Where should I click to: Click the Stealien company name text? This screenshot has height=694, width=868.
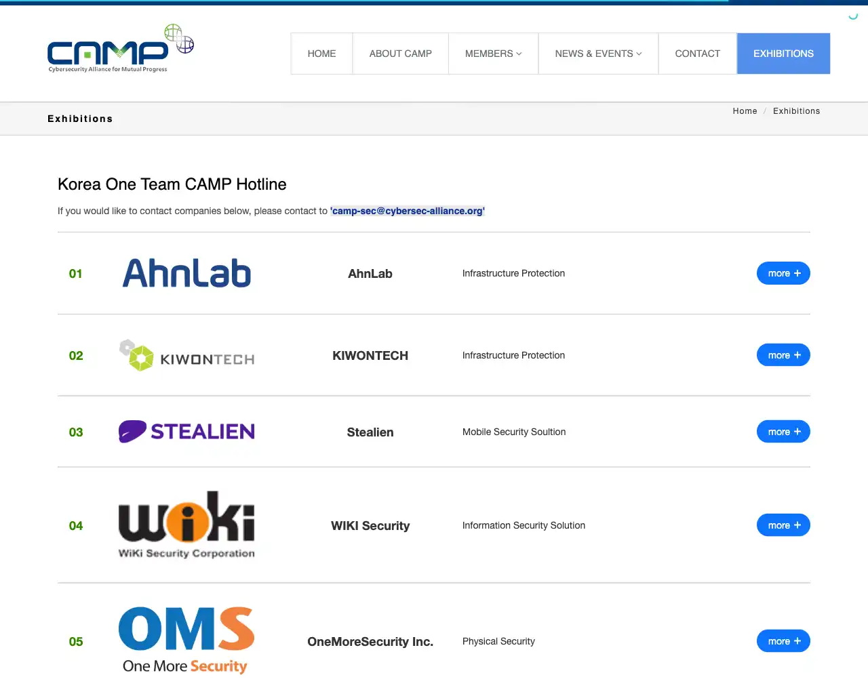370,432
